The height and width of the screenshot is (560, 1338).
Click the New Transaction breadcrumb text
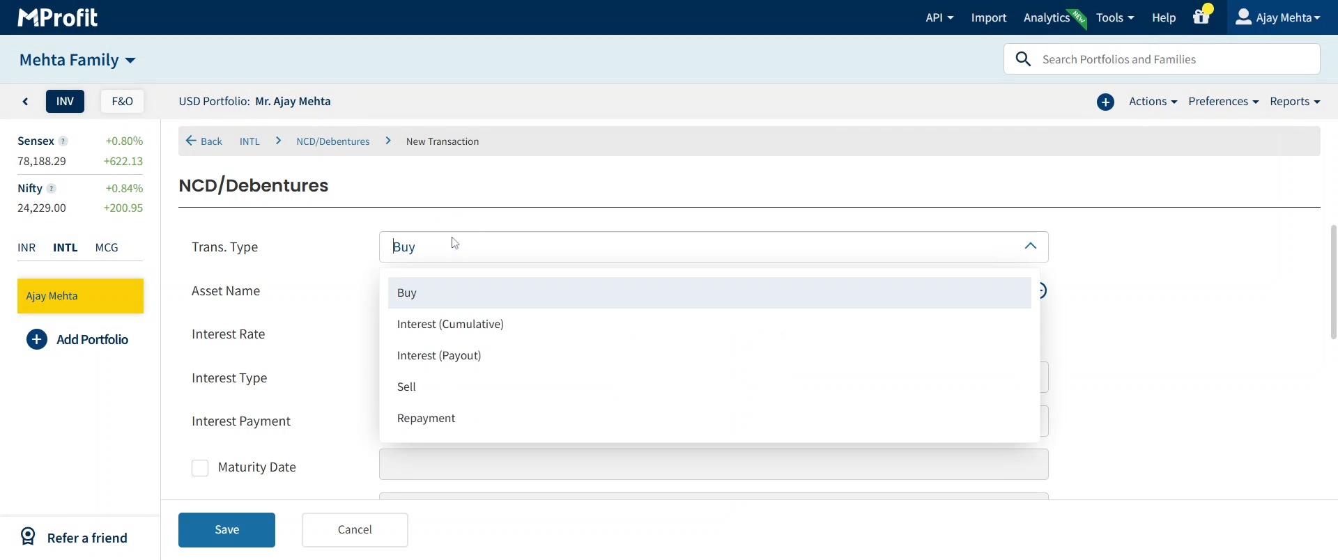[x=443, y=141]
